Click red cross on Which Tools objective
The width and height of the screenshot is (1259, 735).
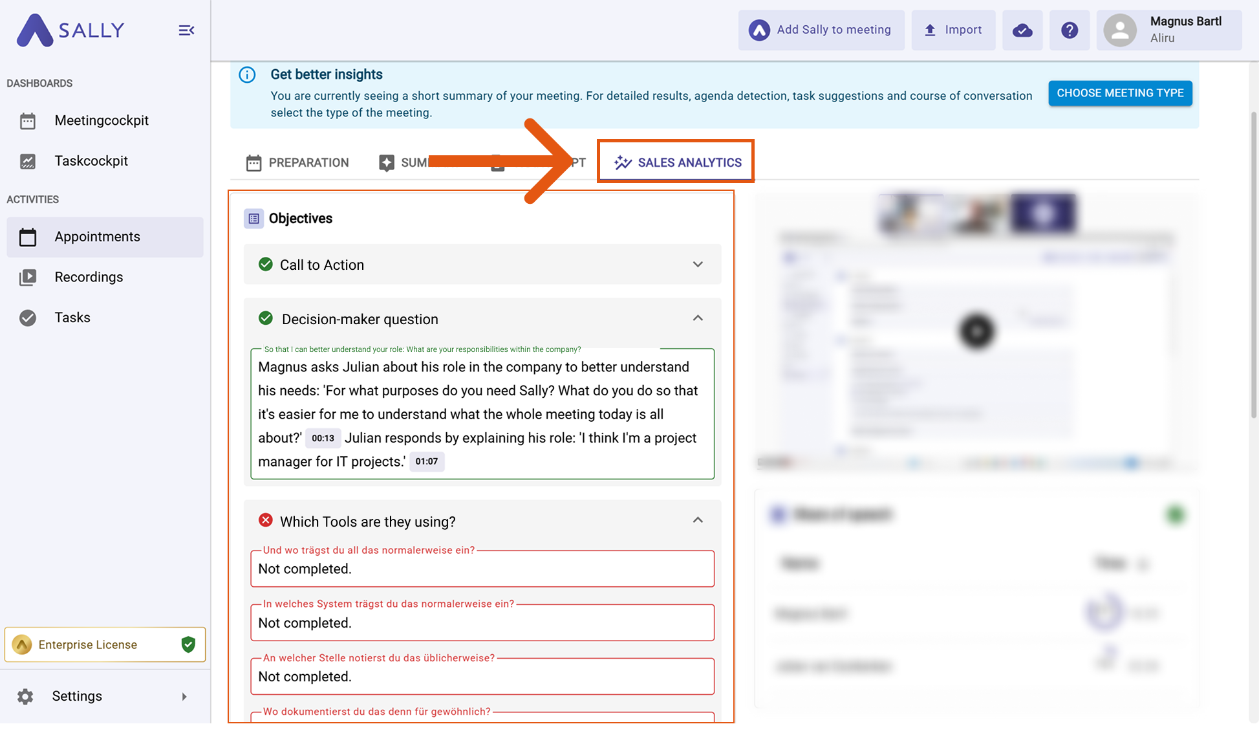tap(265, 520)
